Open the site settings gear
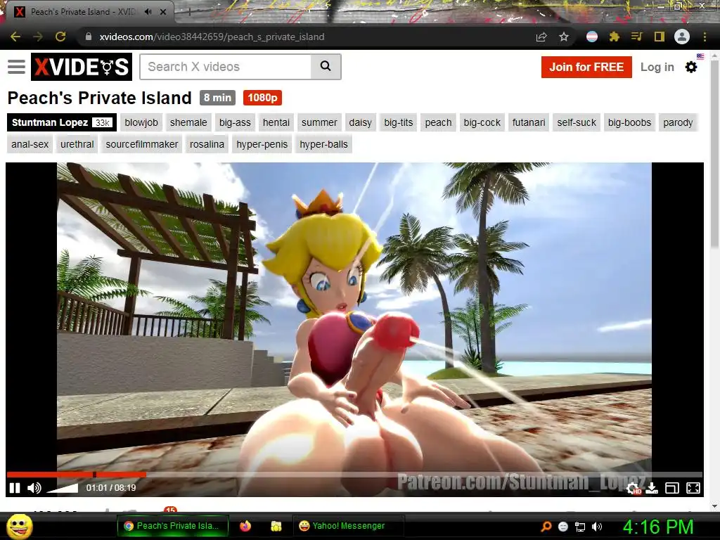This screenshot has height=540, width=720. pyautogui.click(x=691, y=67)
